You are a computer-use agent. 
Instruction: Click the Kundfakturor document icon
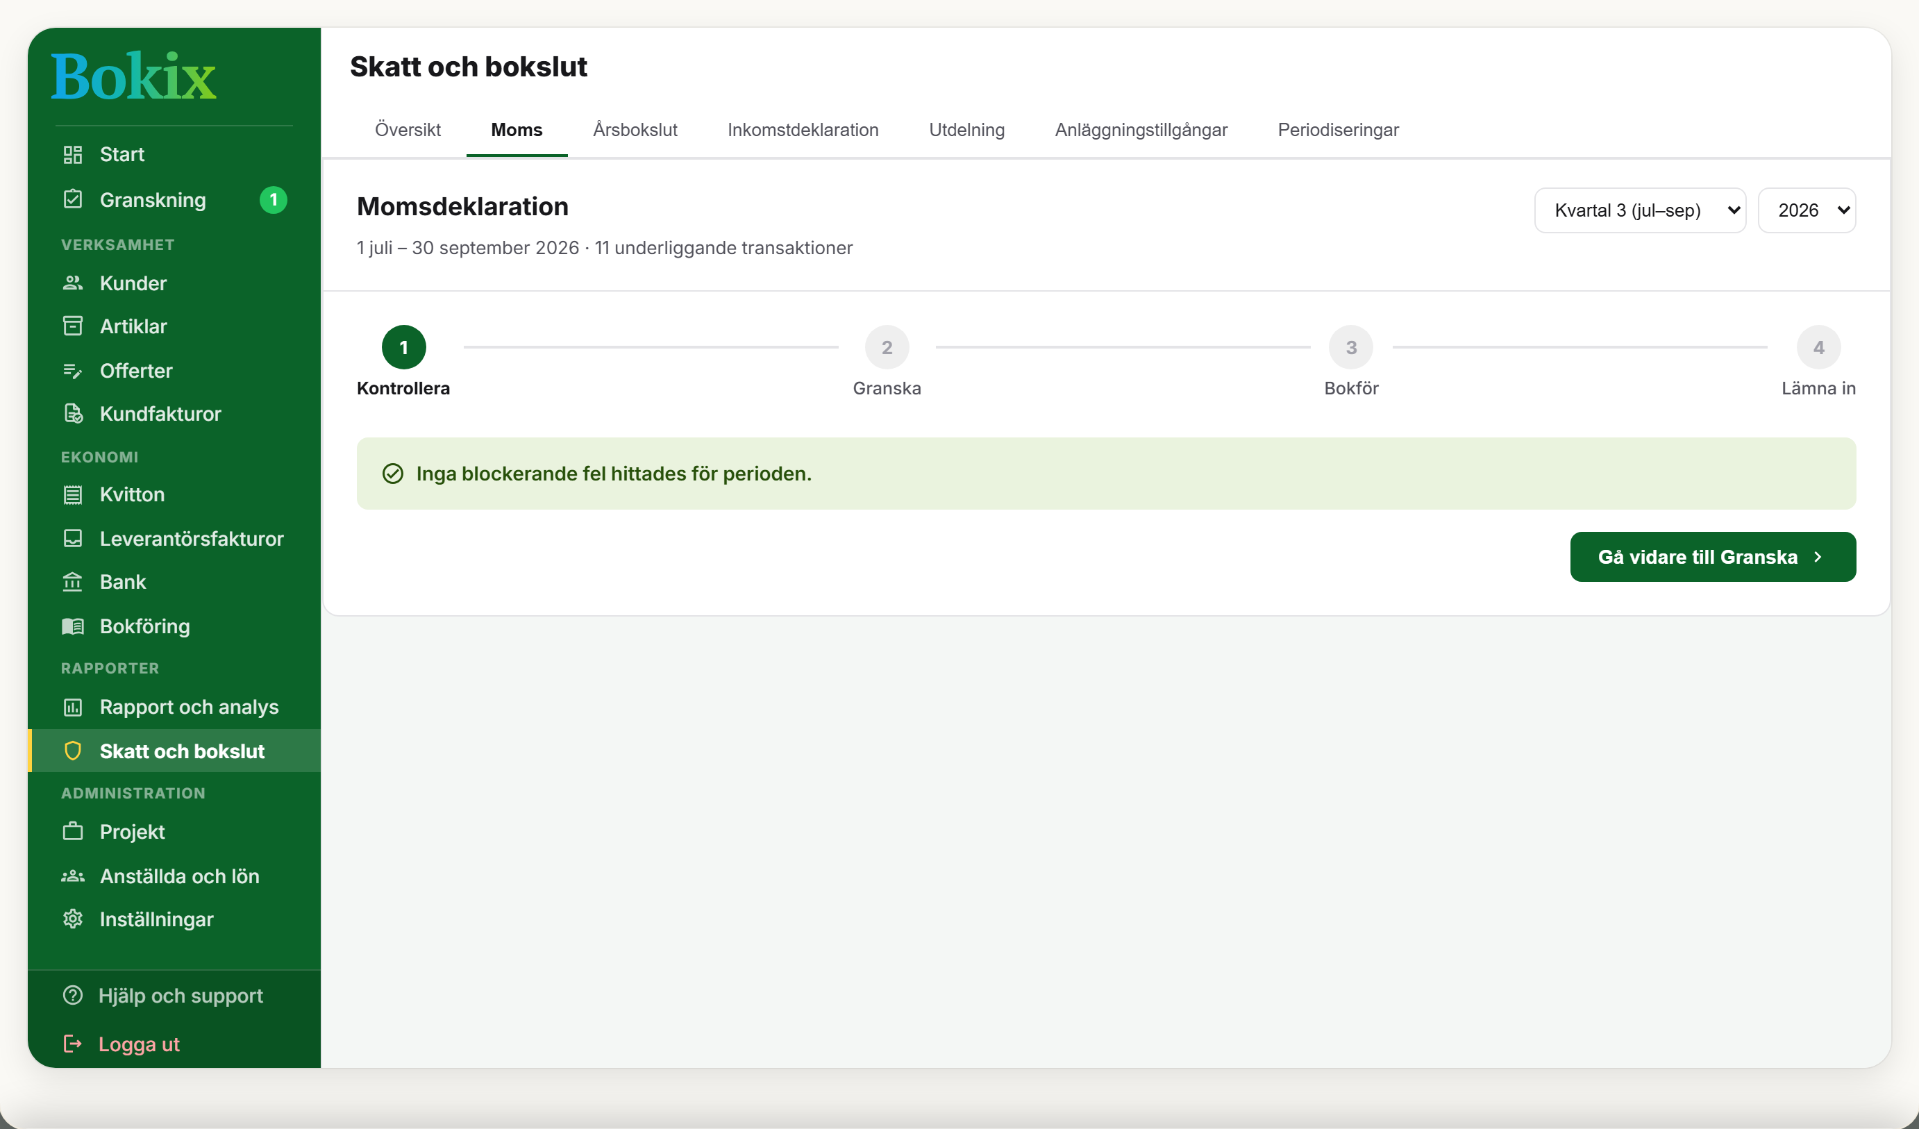coord(72,414)
